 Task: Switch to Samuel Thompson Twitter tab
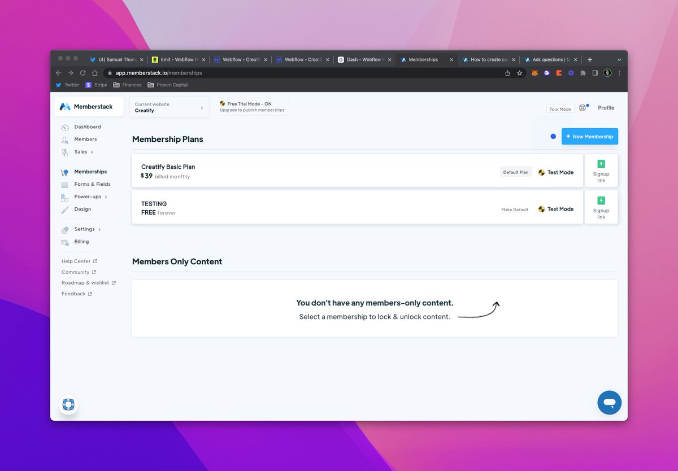116,59
